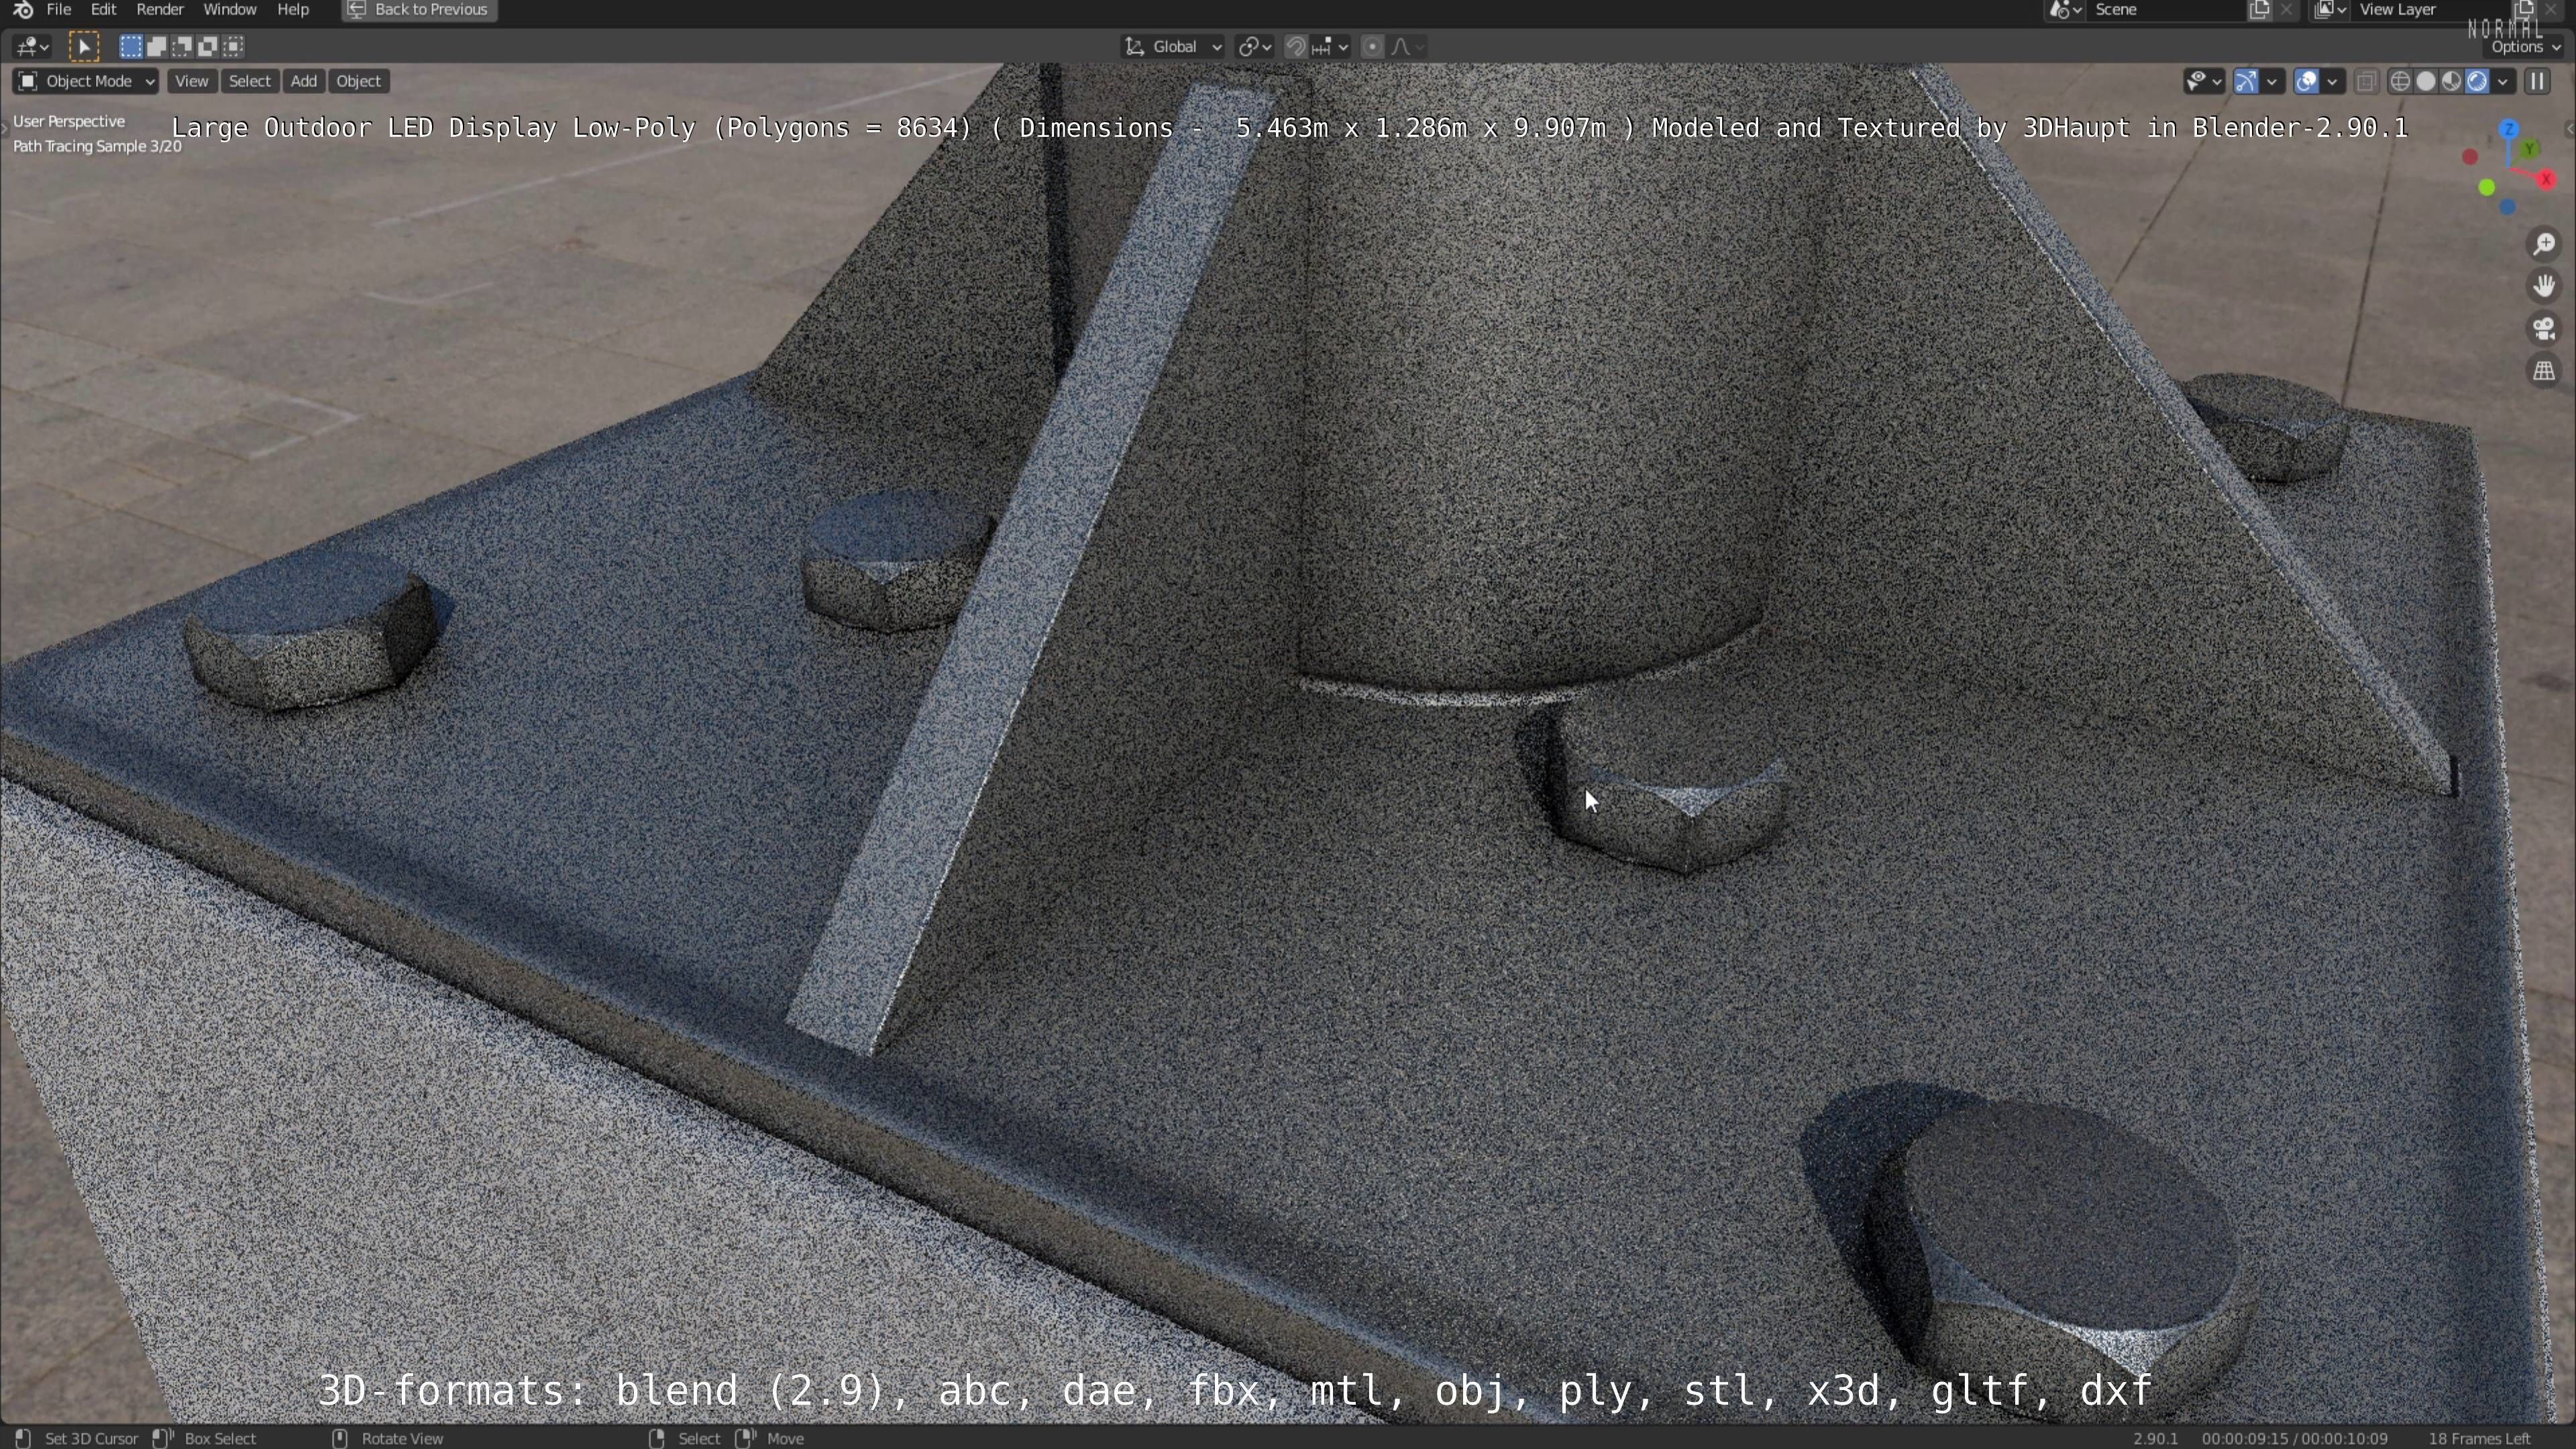Click the negative X red gizmo dot
The width and height of the screenshot is (2576, 1449).
[2470, 157]
